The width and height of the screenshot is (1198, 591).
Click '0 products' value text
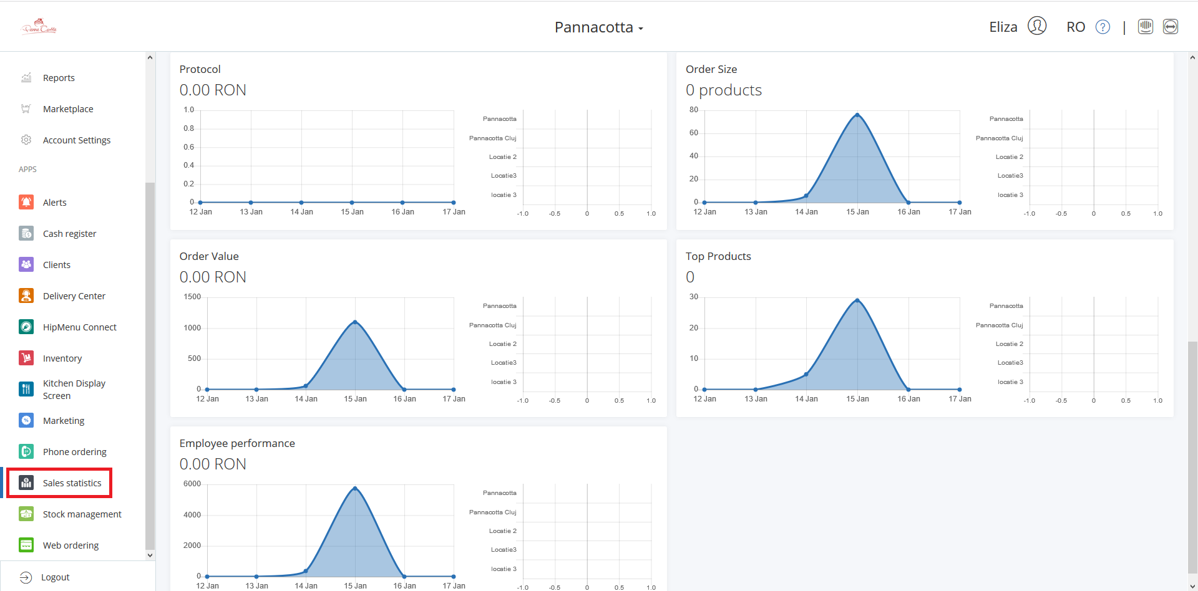pyautogui.click(x=724, y=90)
